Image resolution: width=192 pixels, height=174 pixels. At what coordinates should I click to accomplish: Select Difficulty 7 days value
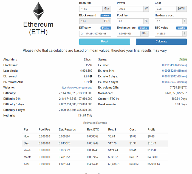tap(75, 110)
